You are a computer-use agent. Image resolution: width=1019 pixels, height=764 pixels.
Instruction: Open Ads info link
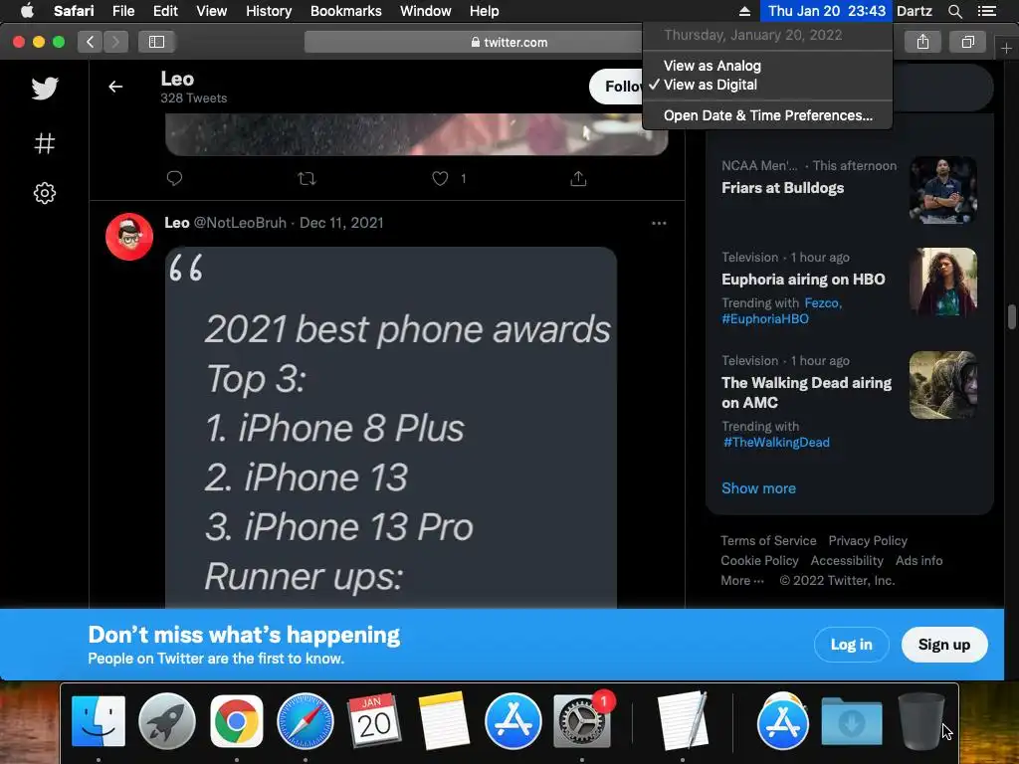[x=918, y=561]
